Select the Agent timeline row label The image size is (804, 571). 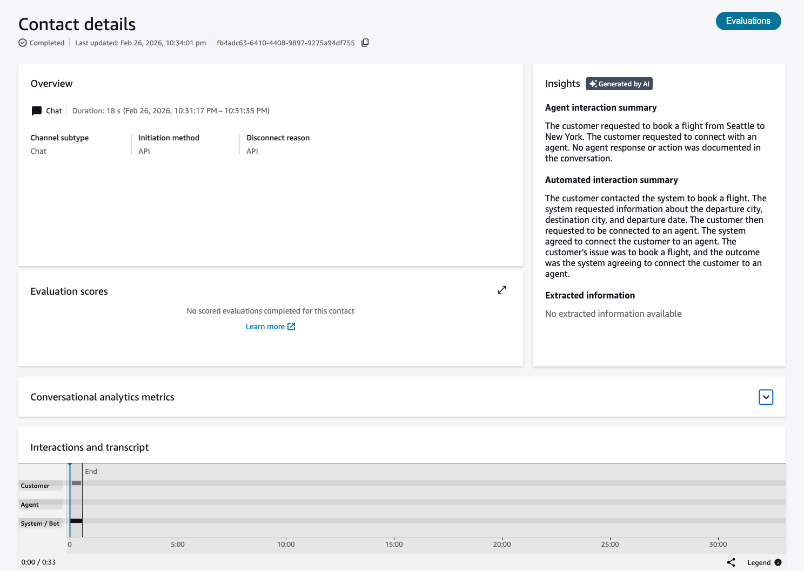click(x=30, y=505)
